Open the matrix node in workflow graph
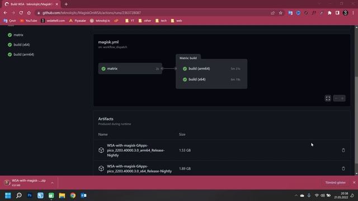The width and height of the screenshot is (358, 201). (x=130, y=69)
